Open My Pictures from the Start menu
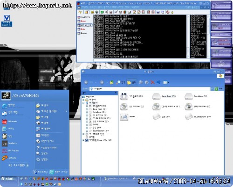 (42, 117)
